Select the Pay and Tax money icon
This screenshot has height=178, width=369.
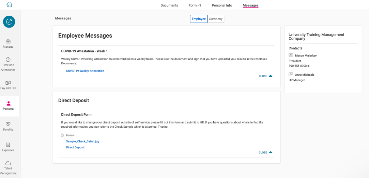click(8, 83)
